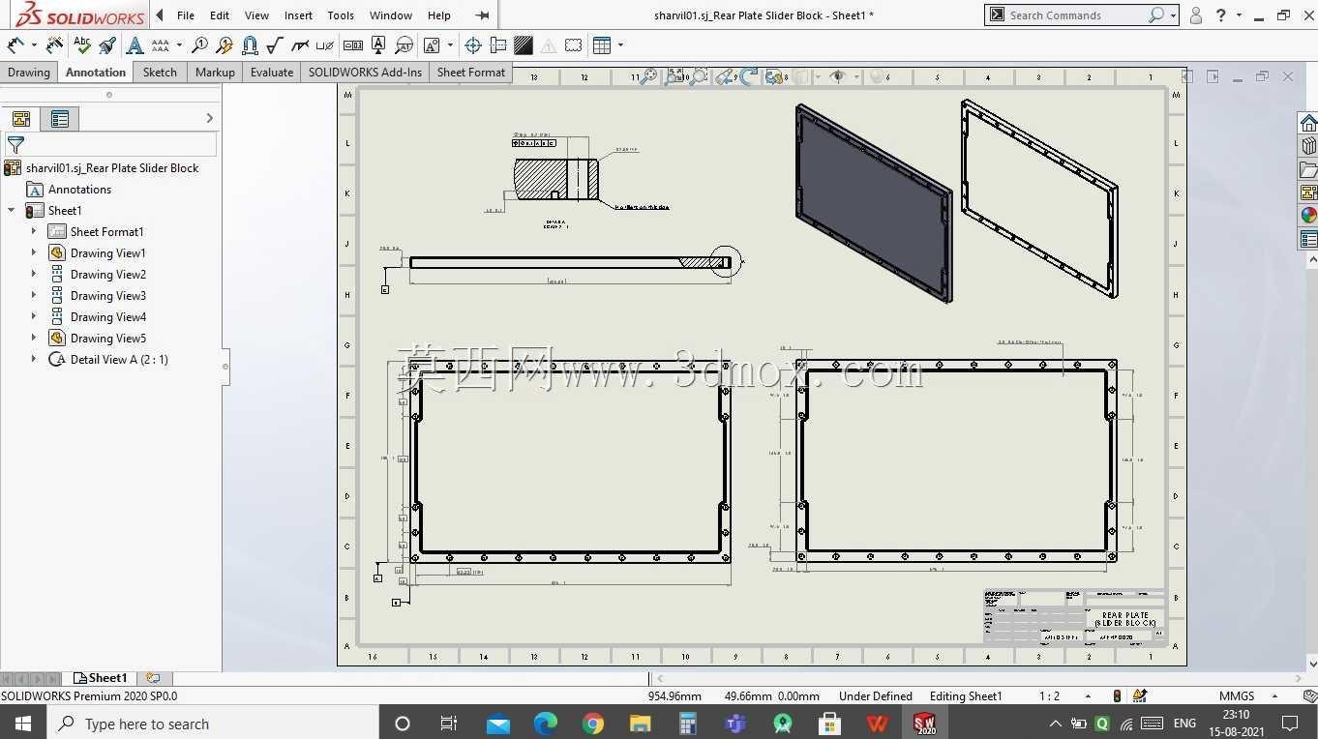Switch to the Evaluate tab
The image size is (1318, 739).
pos(272,72)
